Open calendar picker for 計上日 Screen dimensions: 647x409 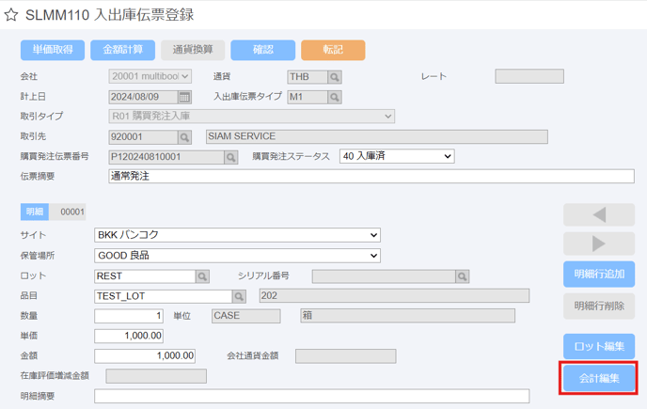(184, 97)
